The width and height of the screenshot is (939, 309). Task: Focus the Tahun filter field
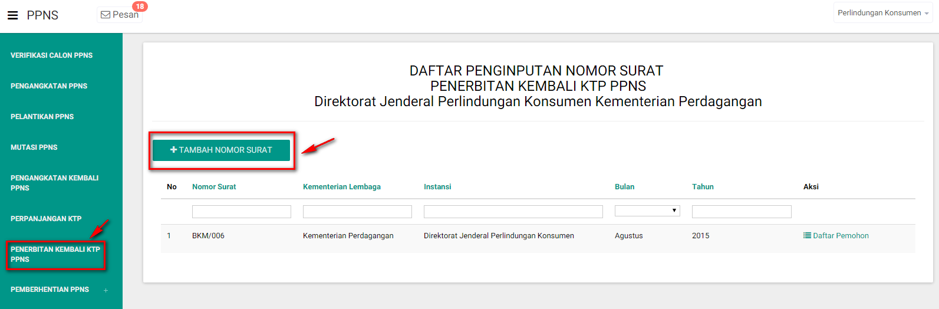coord(741,212)
